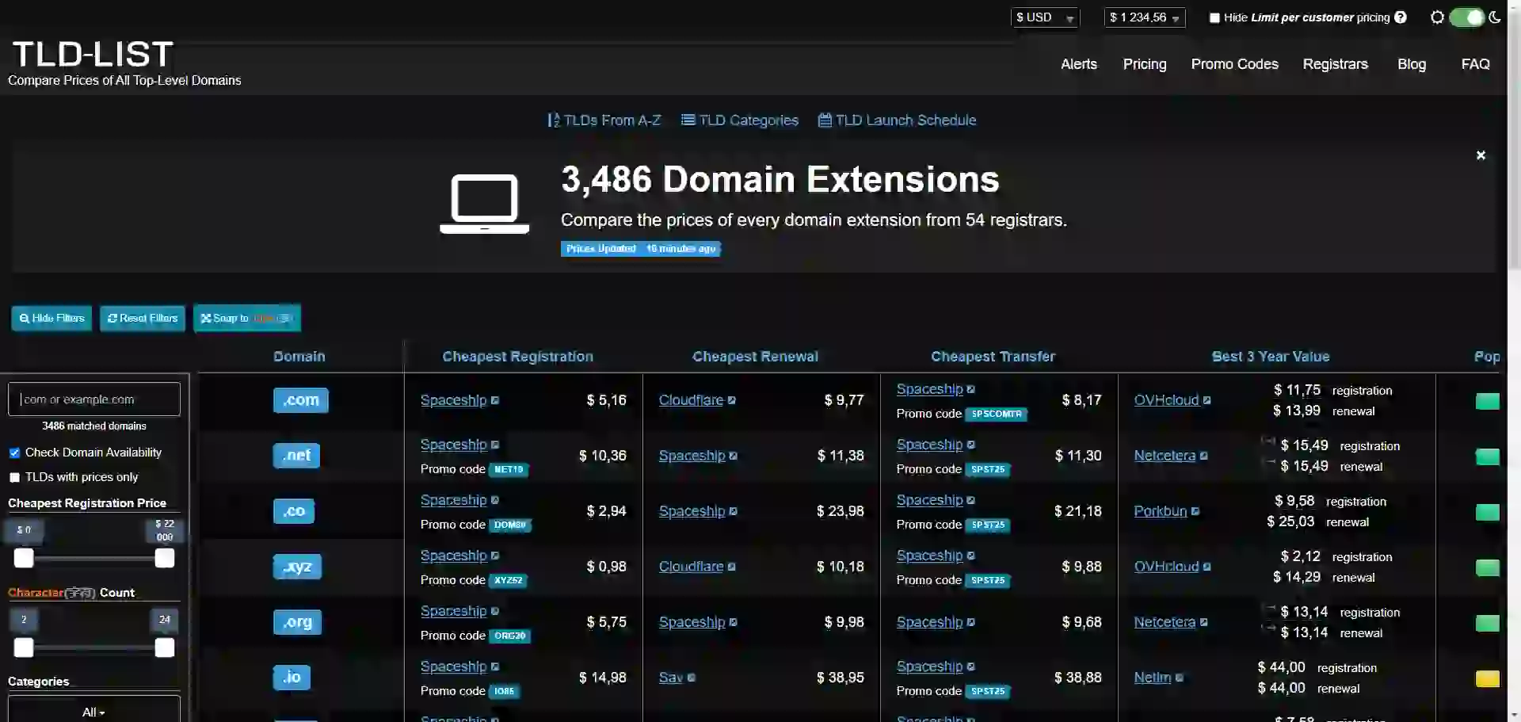The height and width of the screenshot is (722, 1521).
Task: Open the USD currency dropdown
Action: click(1045, 17)
